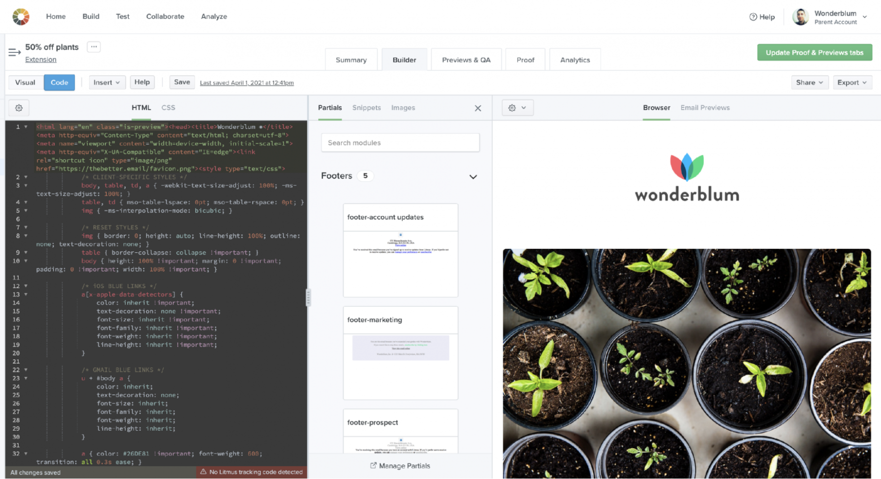881x479 pixels.
Task: Open the Snippets tab
Action: tap(366, 108)
